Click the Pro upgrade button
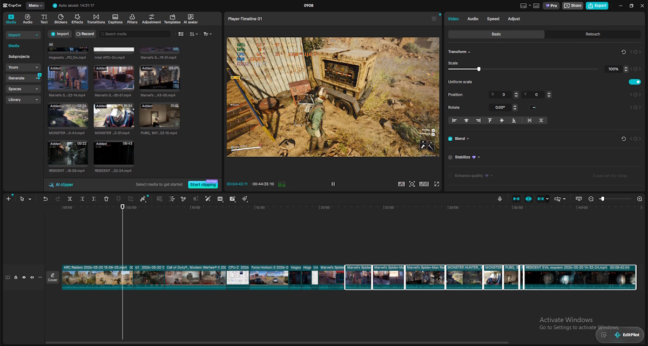Viewport: 648px width, 346px height. 551,5
